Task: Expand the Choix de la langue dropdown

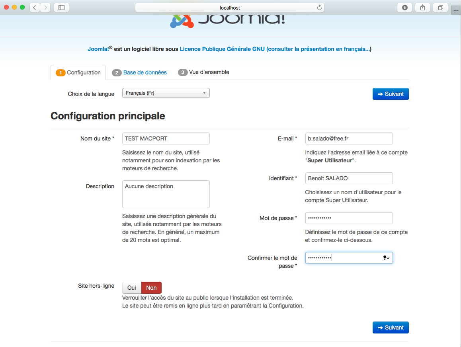Action: [x=166, y=93]
